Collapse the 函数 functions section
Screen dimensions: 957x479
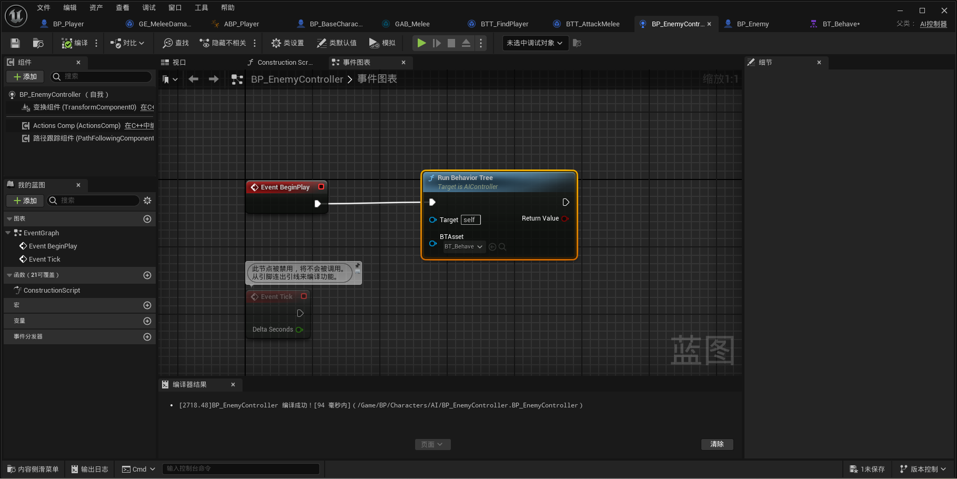click(9, 275)
